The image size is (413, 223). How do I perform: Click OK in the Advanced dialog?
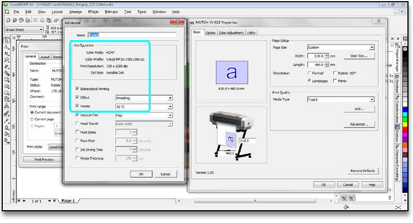click(141, 174)
